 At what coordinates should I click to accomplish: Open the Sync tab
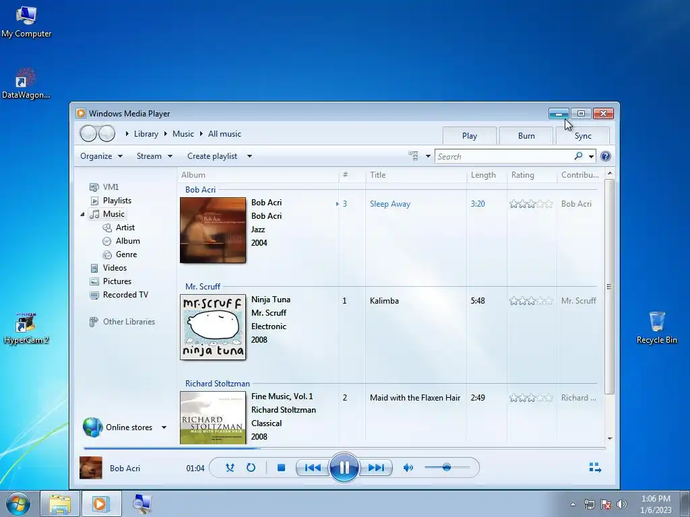pyautogui.click(x=583, y=136)
